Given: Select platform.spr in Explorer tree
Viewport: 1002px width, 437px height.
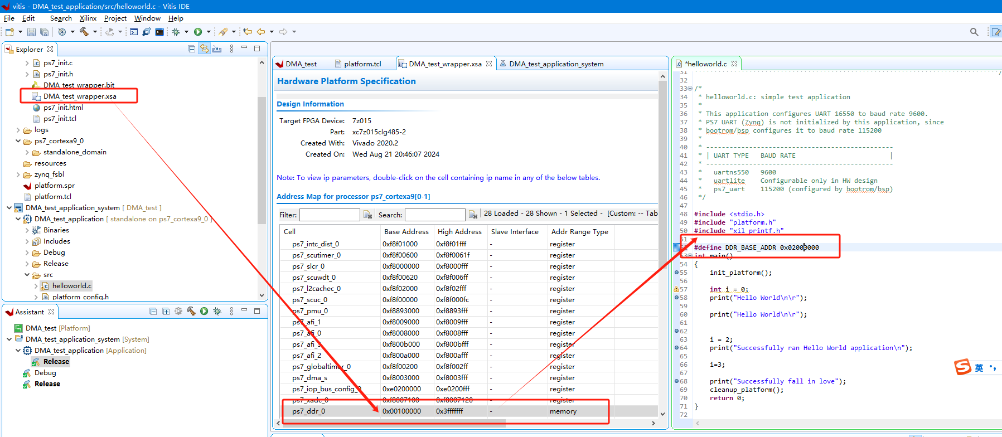Looking at the screenshot, I should (x=54, y=186).
